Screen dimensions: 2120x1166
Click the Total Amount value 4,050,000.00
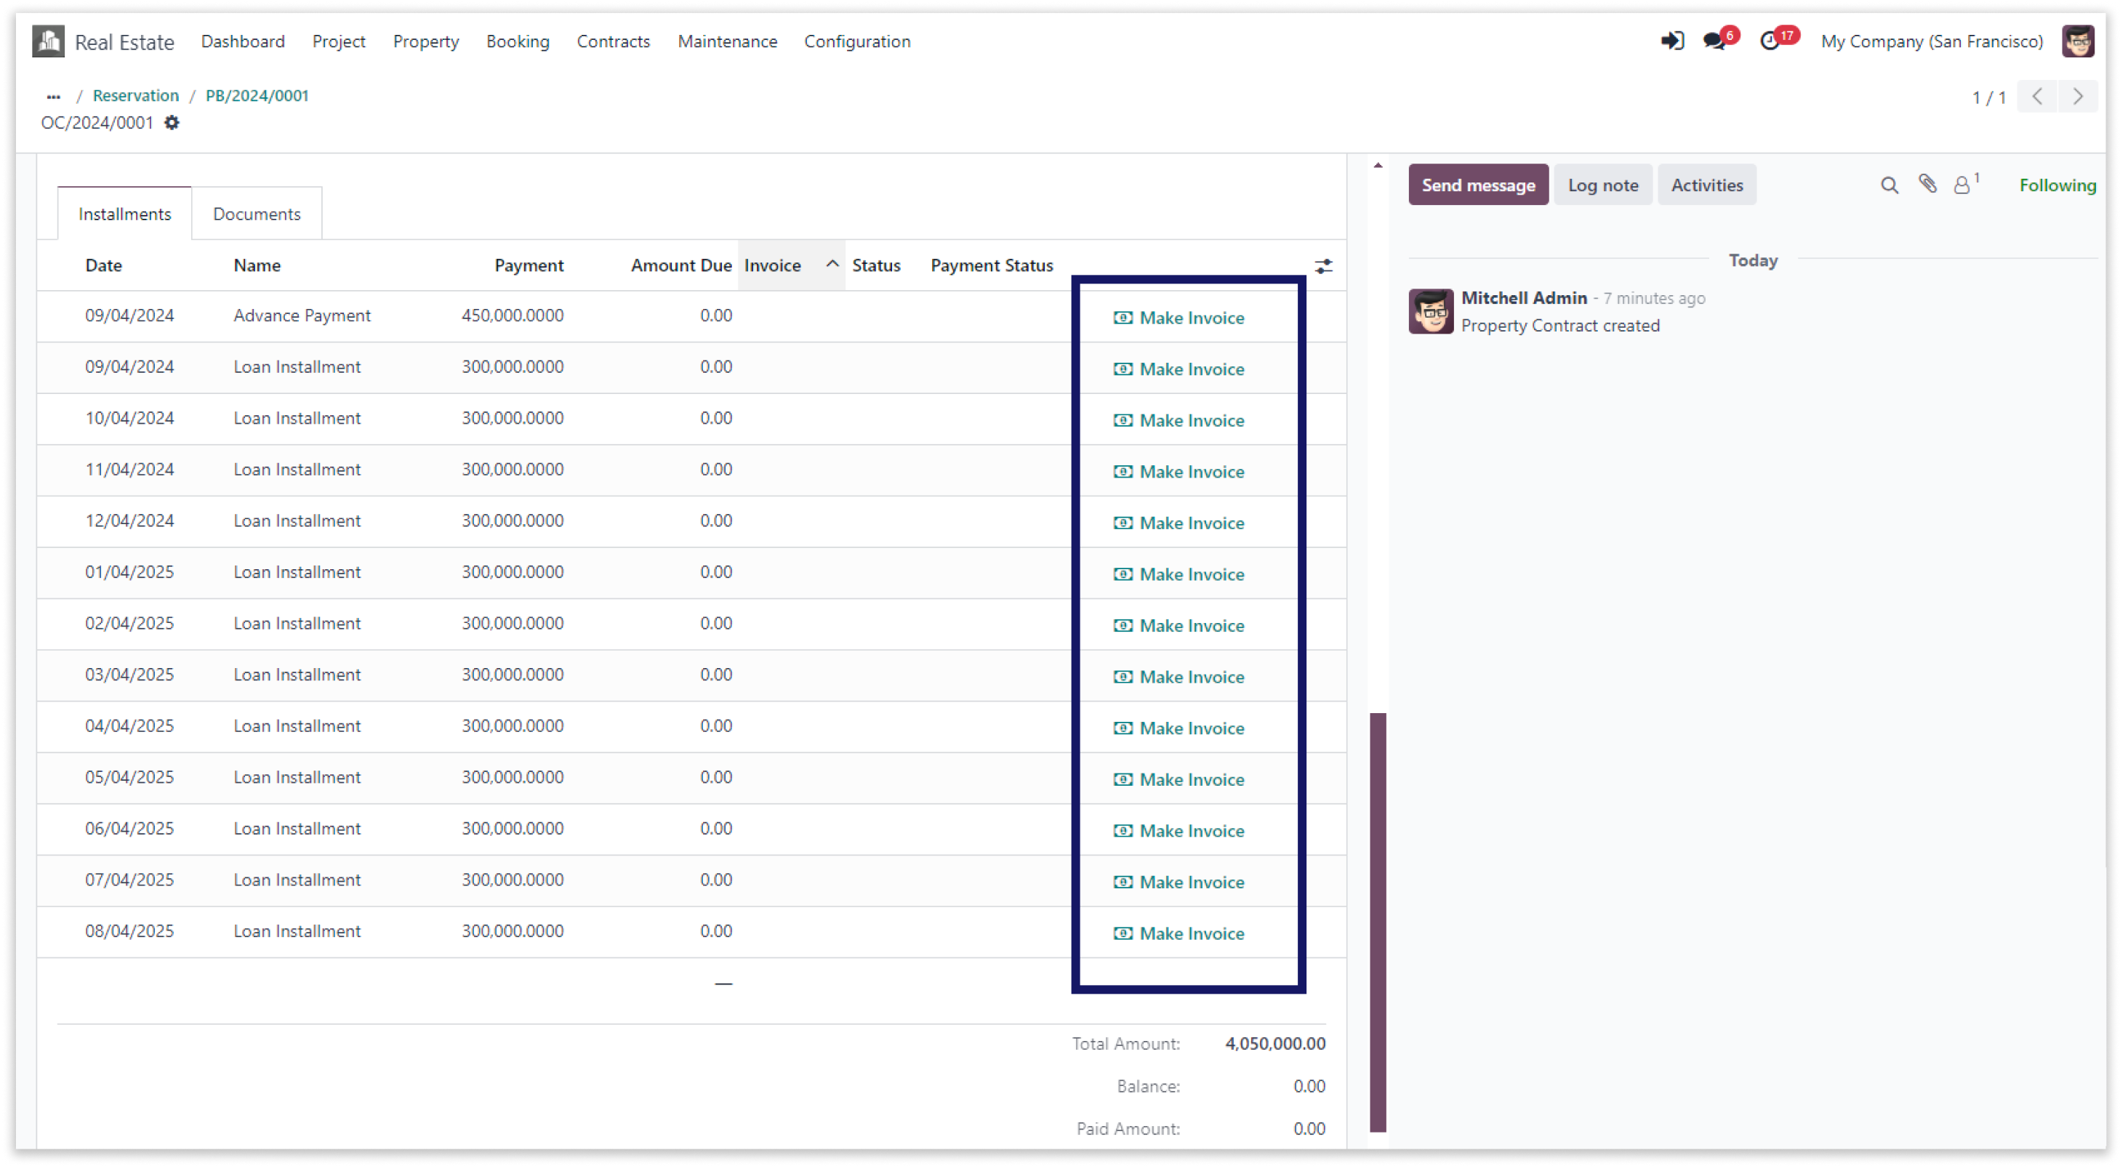1274,1043
